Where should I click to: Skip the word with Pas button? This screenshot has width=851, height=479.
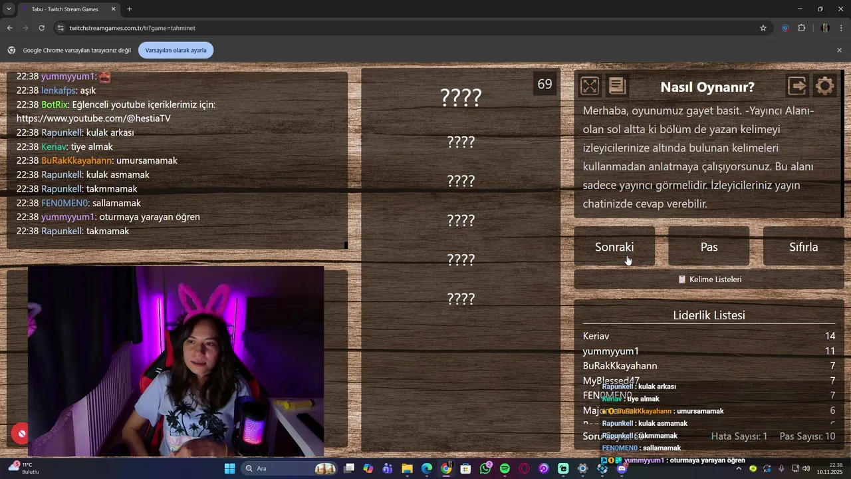click(709, 247)
